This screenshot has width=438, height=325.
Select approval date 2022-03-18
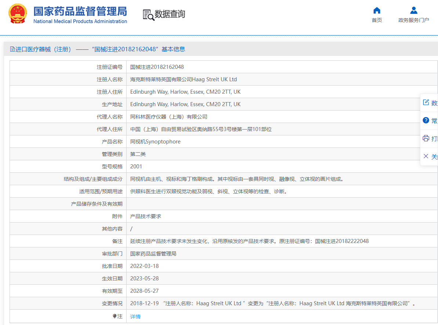(145, 266)
